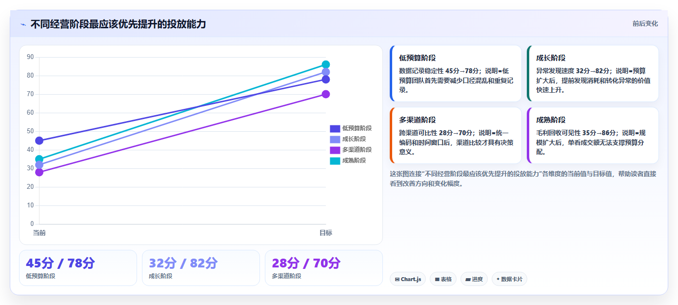Viewport: 678px width, 305px height.
Task: Click the lightning icon beside the title
Action: (x=23, y=24)
